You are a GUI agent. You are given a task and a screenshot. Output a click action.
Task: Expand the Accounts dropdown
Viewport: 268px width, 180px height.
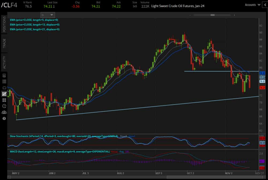(252, 5)
